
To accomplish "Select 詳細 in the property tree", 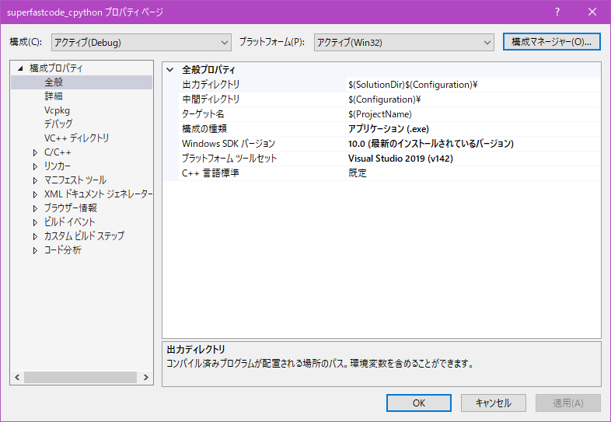I will [x=54, y=96].
